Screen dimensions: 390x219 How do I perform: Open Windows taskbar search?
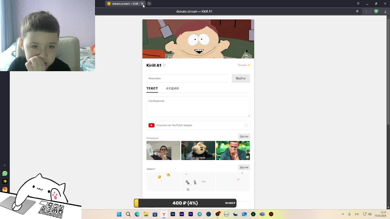pos(128,214)
